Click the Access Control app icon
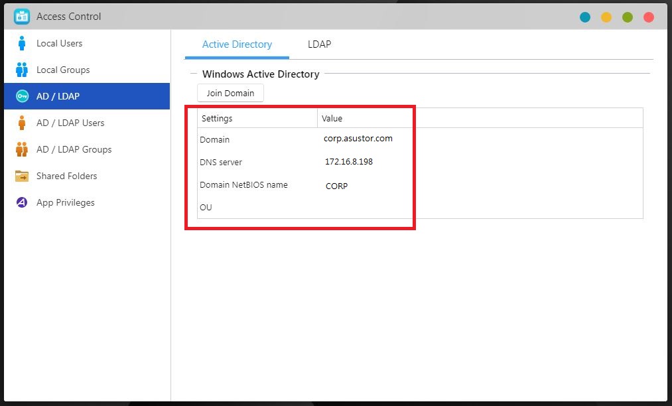Image resolution: width=672 pixels, height=406 pixels. click(21, 17)
